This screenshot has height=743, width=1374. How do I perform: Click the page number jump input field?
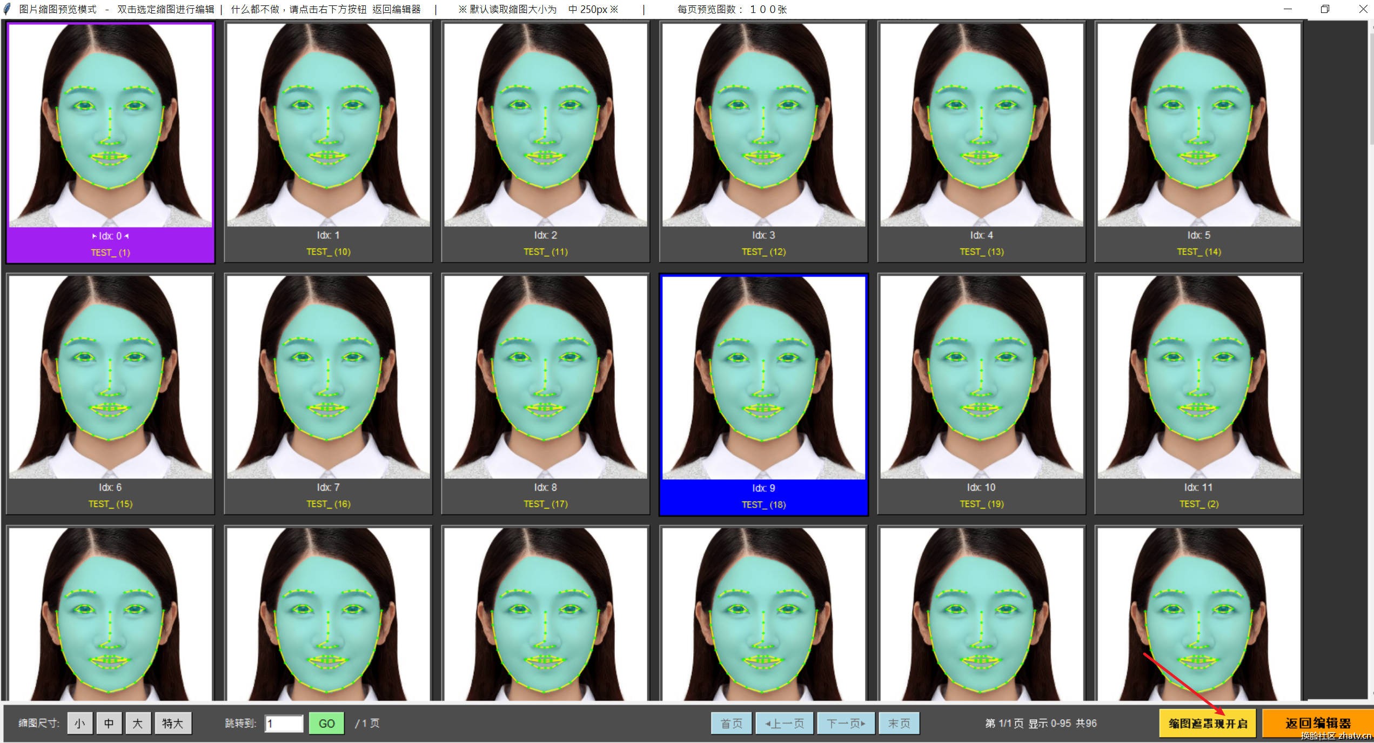pos(284,724)
